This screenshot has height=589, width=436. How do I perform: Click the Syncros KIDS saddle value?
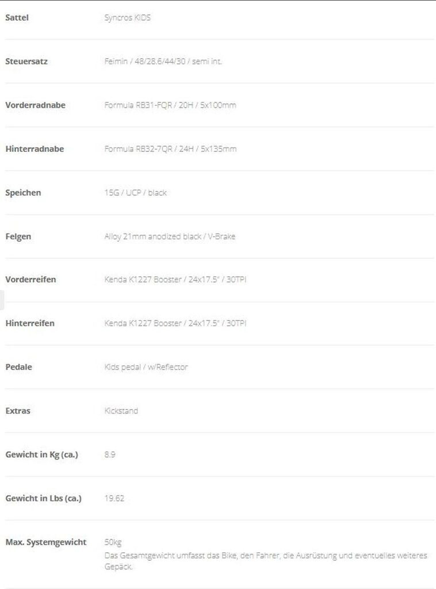click(x=128, y=18)
